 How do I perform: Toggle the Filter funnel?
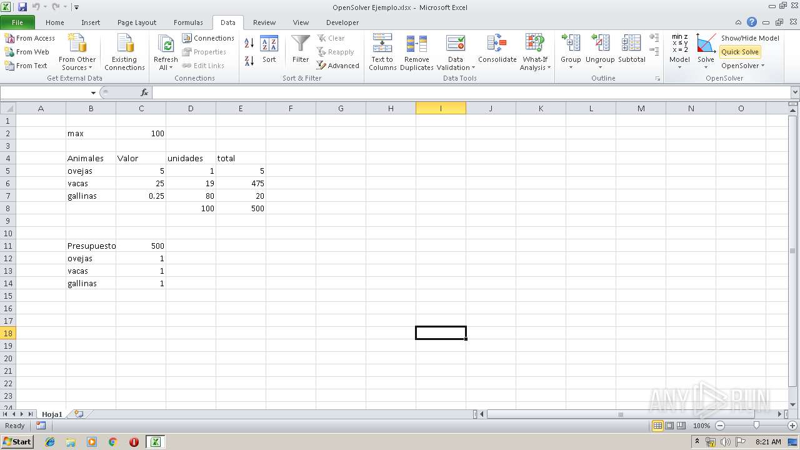(301, 50)
